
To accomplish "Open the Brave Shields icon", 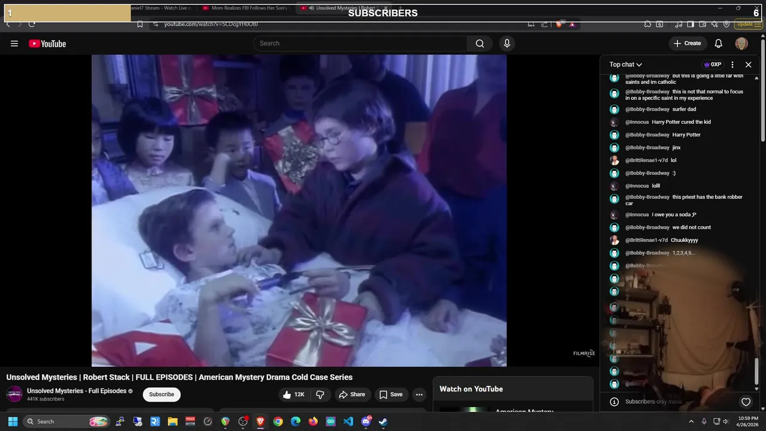I will click(x=559, y=24).
